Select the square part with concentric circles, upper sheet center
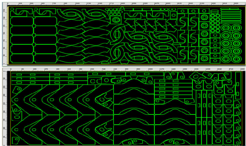 pyautogui.click(x=115, y=20)
